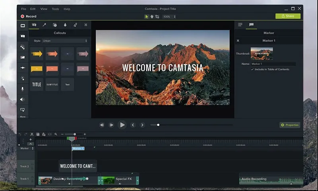This screenshot has width=318, height=191.
Task: Choose the TITLE text callout
Action: (37, 84)
